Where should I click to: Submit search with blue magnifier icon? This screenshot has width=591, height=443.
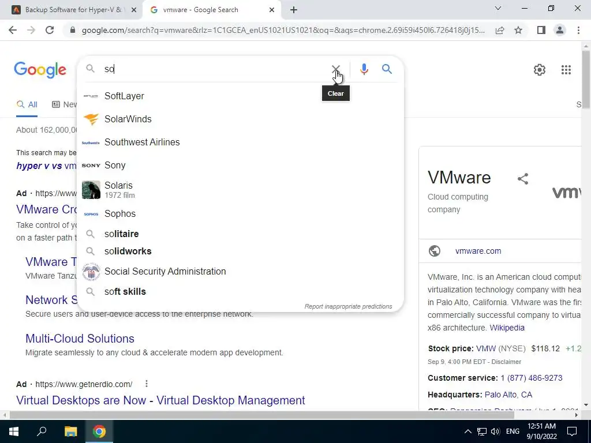pyautogui.click(x=387, y=69)
